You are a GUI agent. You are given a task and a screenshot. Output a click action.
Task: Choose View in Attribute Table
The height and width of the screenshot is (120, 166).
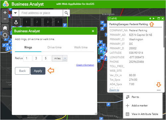pyautogui.click(x=143, y=114)
